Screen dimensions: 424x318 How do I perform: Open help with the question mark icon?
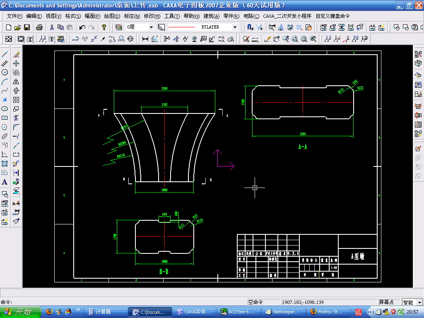click(x=104, y=27)
